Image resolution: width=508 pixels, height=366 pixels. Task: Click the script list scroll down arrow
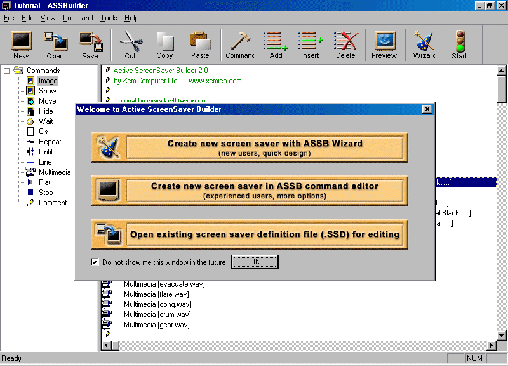coord(501,335)
